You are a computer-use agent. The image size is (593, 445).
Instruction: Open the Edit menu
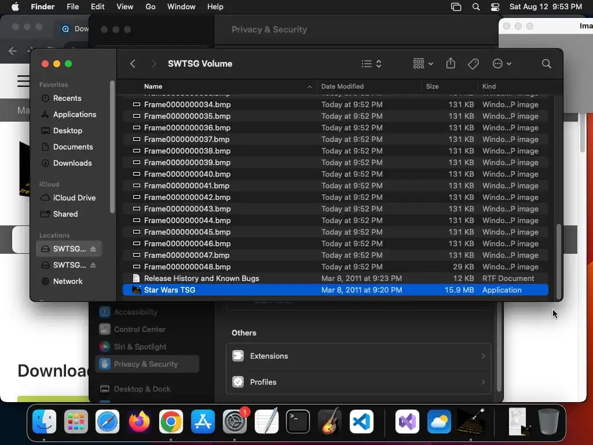point(97,7)
